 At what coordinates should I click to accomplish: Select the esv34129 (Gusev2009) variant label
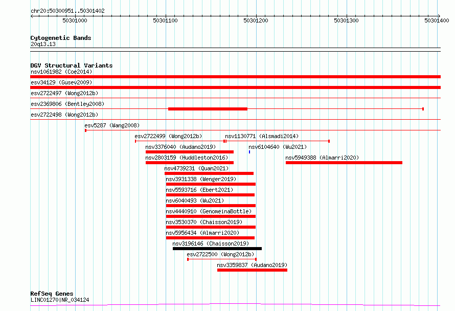[x=61, y=82]
